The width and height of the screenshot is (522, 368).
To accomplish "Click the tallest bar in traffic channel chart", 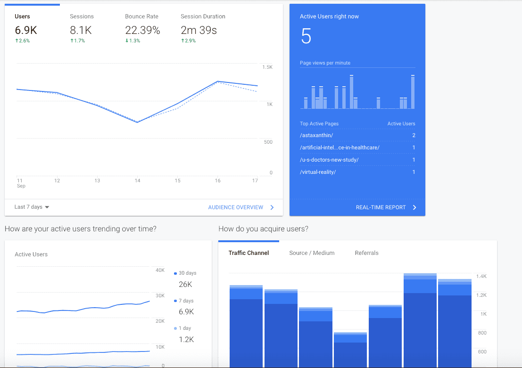I will tap(420, 320).
